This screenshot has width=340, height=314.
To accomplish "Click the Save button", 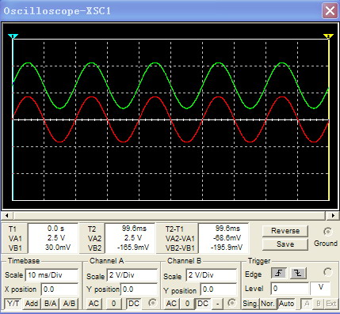I will [x=285, y=244].
